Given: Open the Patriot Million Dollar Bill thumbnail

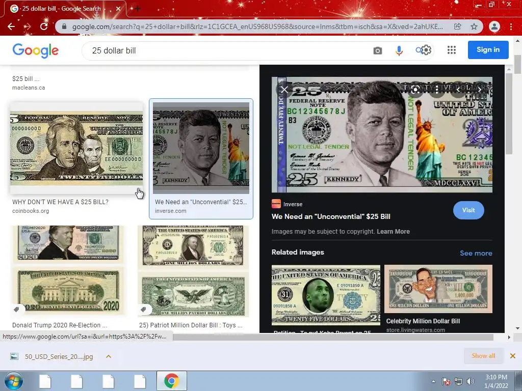Looking at the screenshot, I should (193, 271).
